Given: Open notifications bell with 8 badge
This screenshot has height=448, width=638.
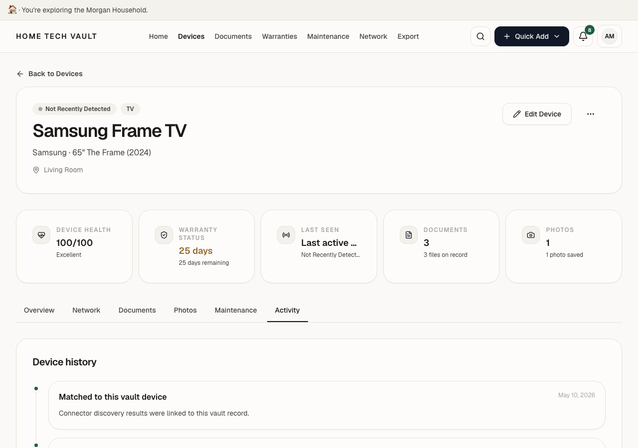Looking at the screenshot, I should click(583, 36).
